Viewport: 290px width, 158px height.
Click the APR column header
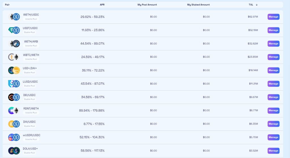(x=102, y=5)
